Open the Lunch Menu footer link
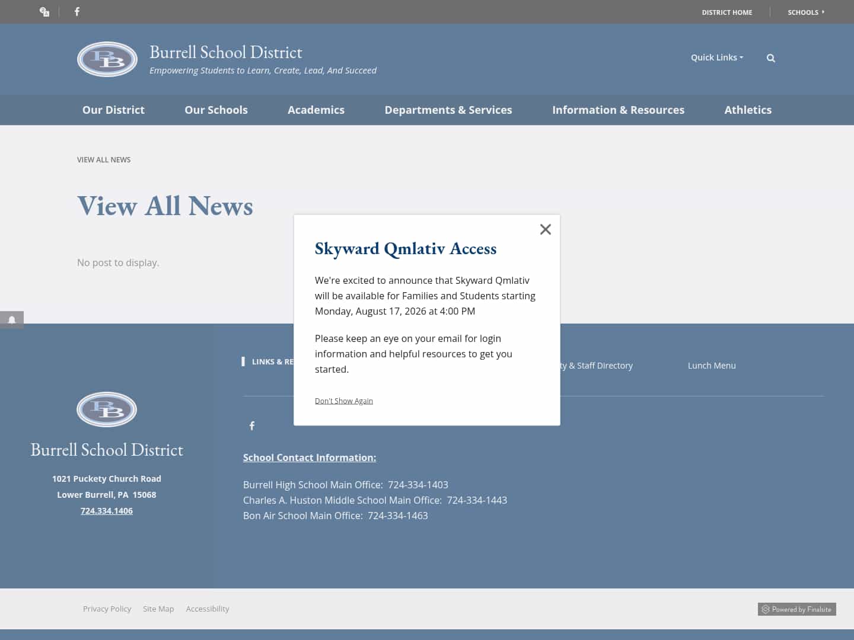The width and height of the screenshot is (854, 640). [712, 366]
